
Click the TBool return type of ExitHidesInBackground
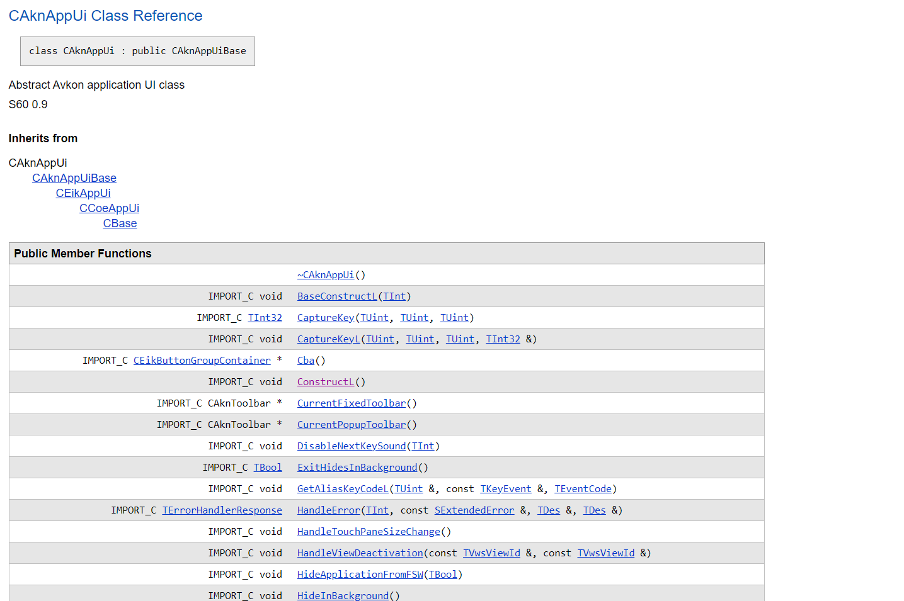268,468
